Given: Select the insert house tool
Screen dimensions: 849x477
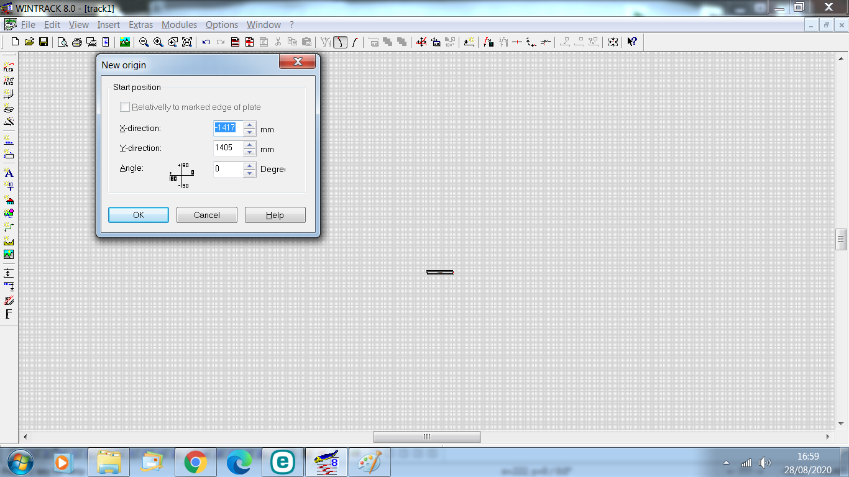Looking at the screenshot, I should [9, 200].
